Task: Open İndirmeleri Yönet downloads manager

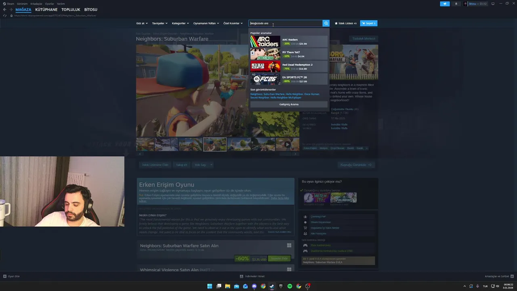Action: click(x=252, y=276)
